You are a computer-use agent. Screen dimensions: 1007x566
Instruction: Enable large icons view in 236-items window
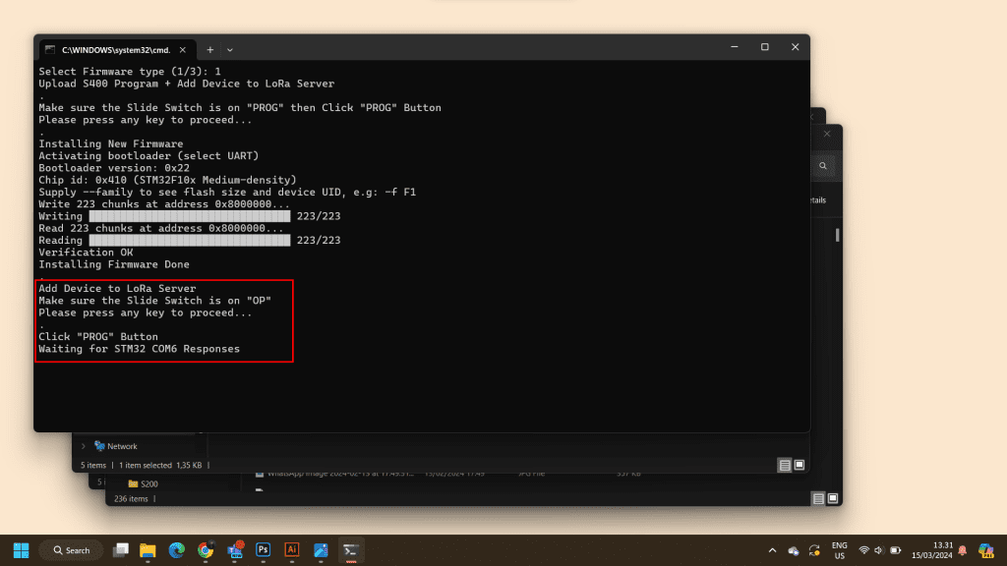832,498
